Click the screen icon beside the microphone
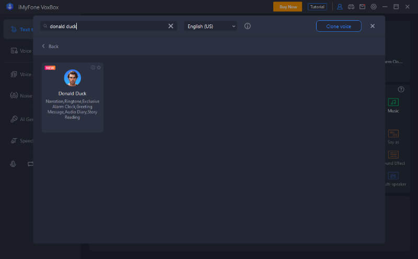 click(x=30, y=164)
